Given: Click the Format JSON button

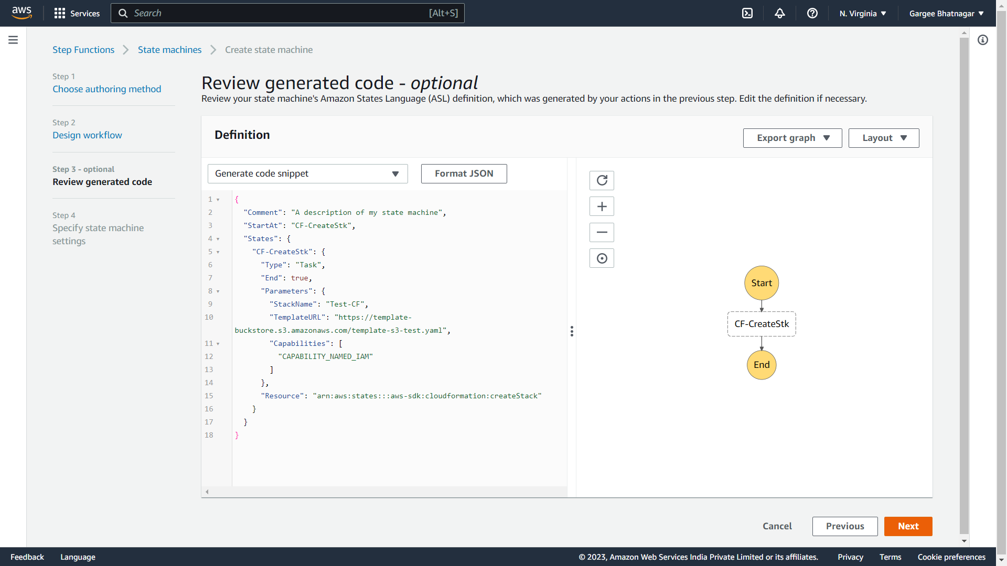Looking at the screenshot, I should (464, 173).
